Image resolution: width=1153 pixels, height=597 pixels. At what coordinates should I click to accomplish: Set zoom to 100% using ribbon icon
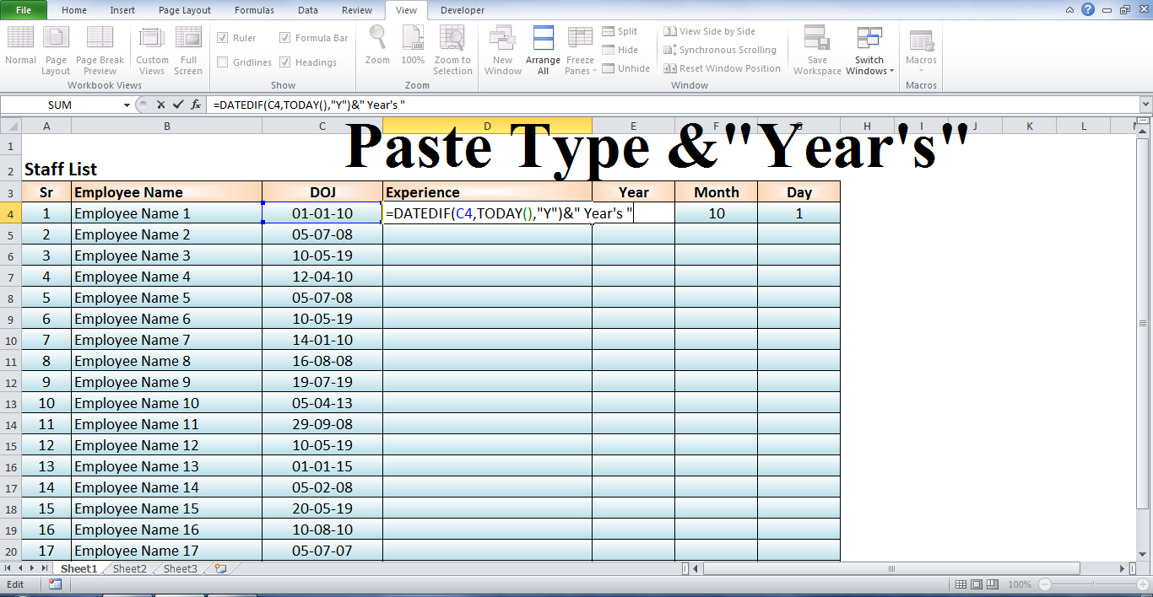413,46
